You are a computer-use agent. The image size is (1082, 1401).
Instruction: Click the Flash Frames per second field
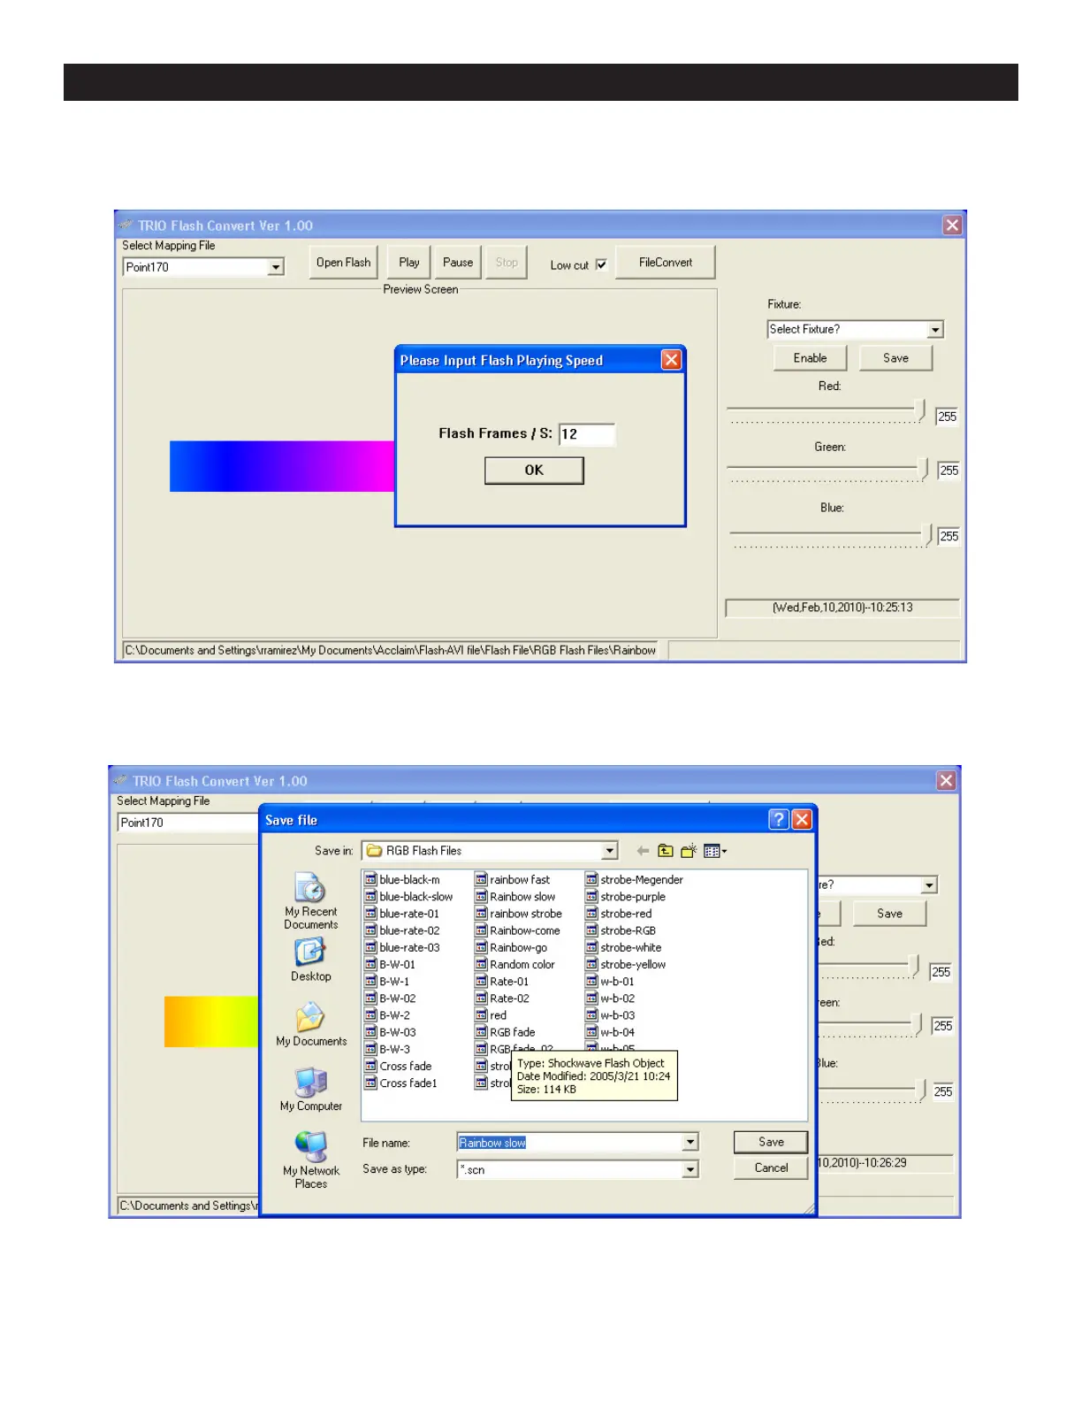pos(587,434)
